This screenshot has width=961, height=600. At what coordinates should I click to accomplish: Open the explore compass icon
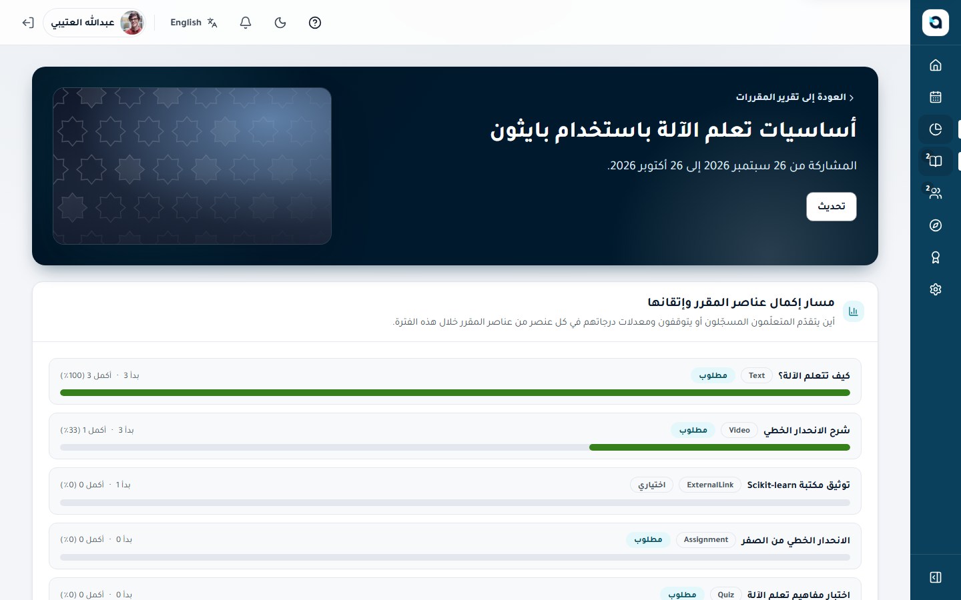[x=936, y=225]
